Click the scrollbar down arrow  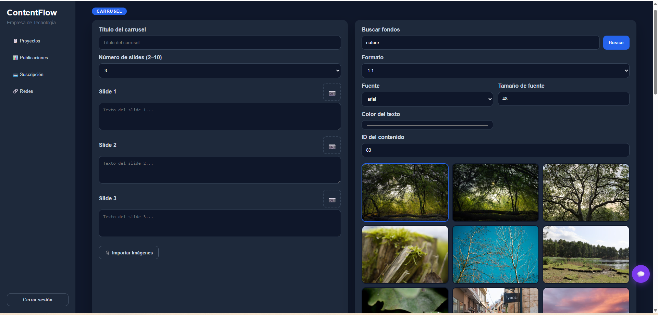coord(655,311)
